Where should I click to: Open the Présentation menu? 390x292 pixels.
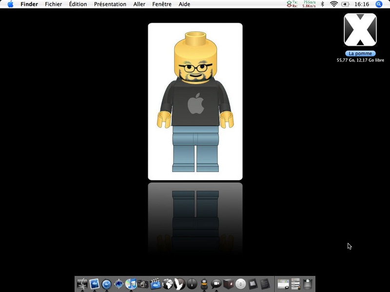(110, 4)
